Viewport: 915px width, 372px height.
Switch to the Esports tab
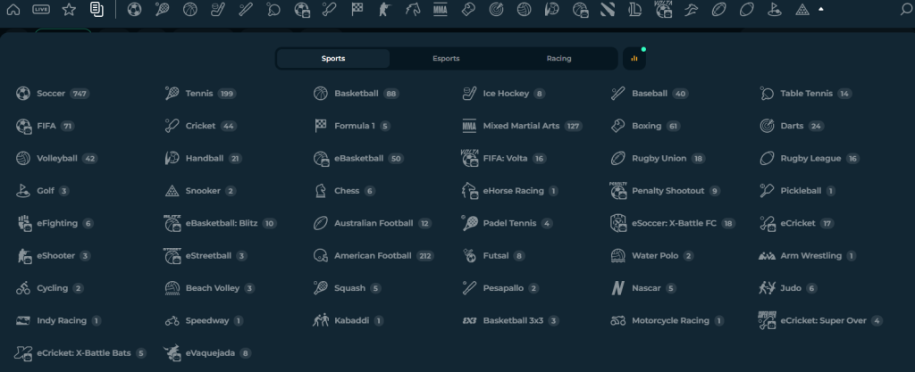[x=446, y=58]
